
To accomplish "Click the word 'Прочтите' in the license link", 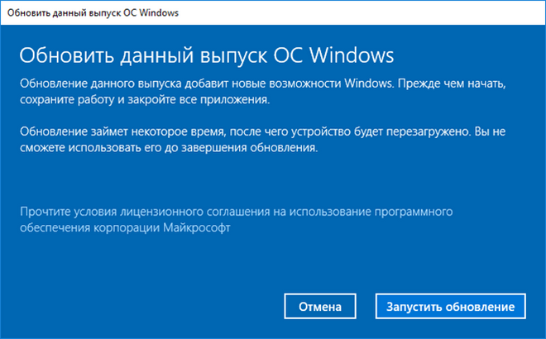I will tap(44, 212).
